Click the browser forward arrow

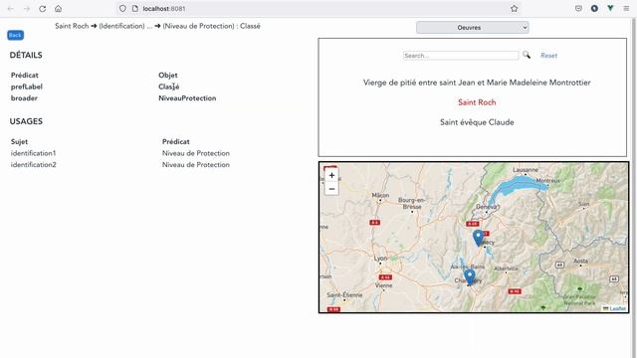(x=27, y=9)
